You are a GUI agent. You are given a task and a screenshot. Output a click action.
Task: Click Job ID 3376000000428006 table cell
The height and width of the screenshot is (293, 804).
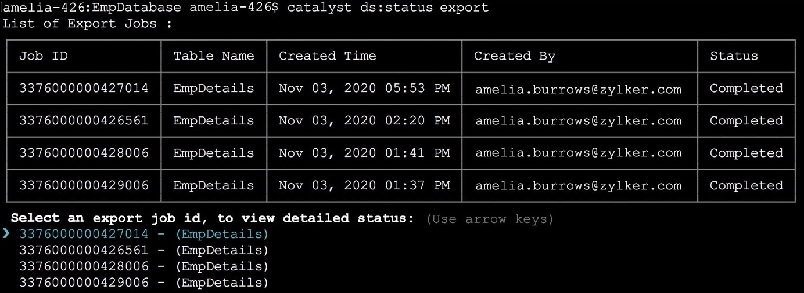point(84,153)
